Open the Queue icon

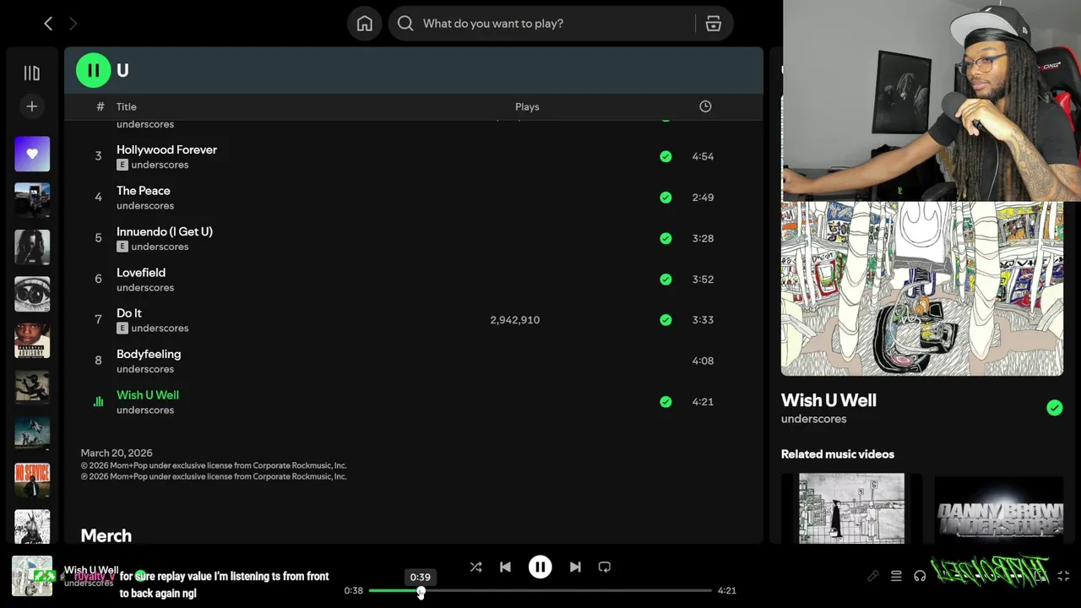[896, 576]
